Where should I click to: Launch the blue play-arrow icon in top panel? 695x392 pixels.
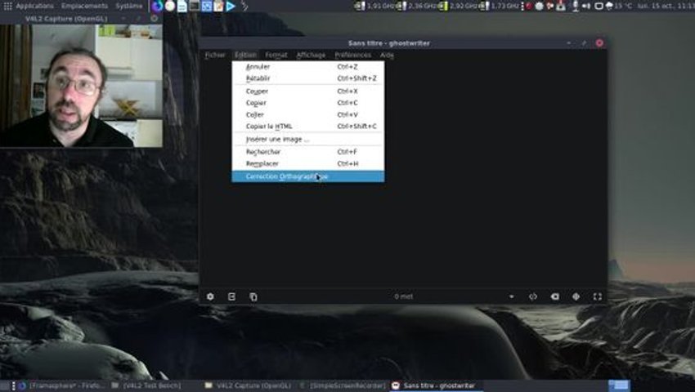pyautogui.click(x=231, y=6)
